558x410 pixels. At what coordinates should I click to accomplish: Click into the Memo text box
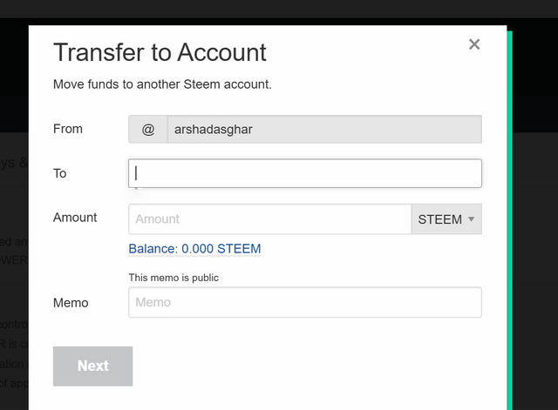click(305, 302)
